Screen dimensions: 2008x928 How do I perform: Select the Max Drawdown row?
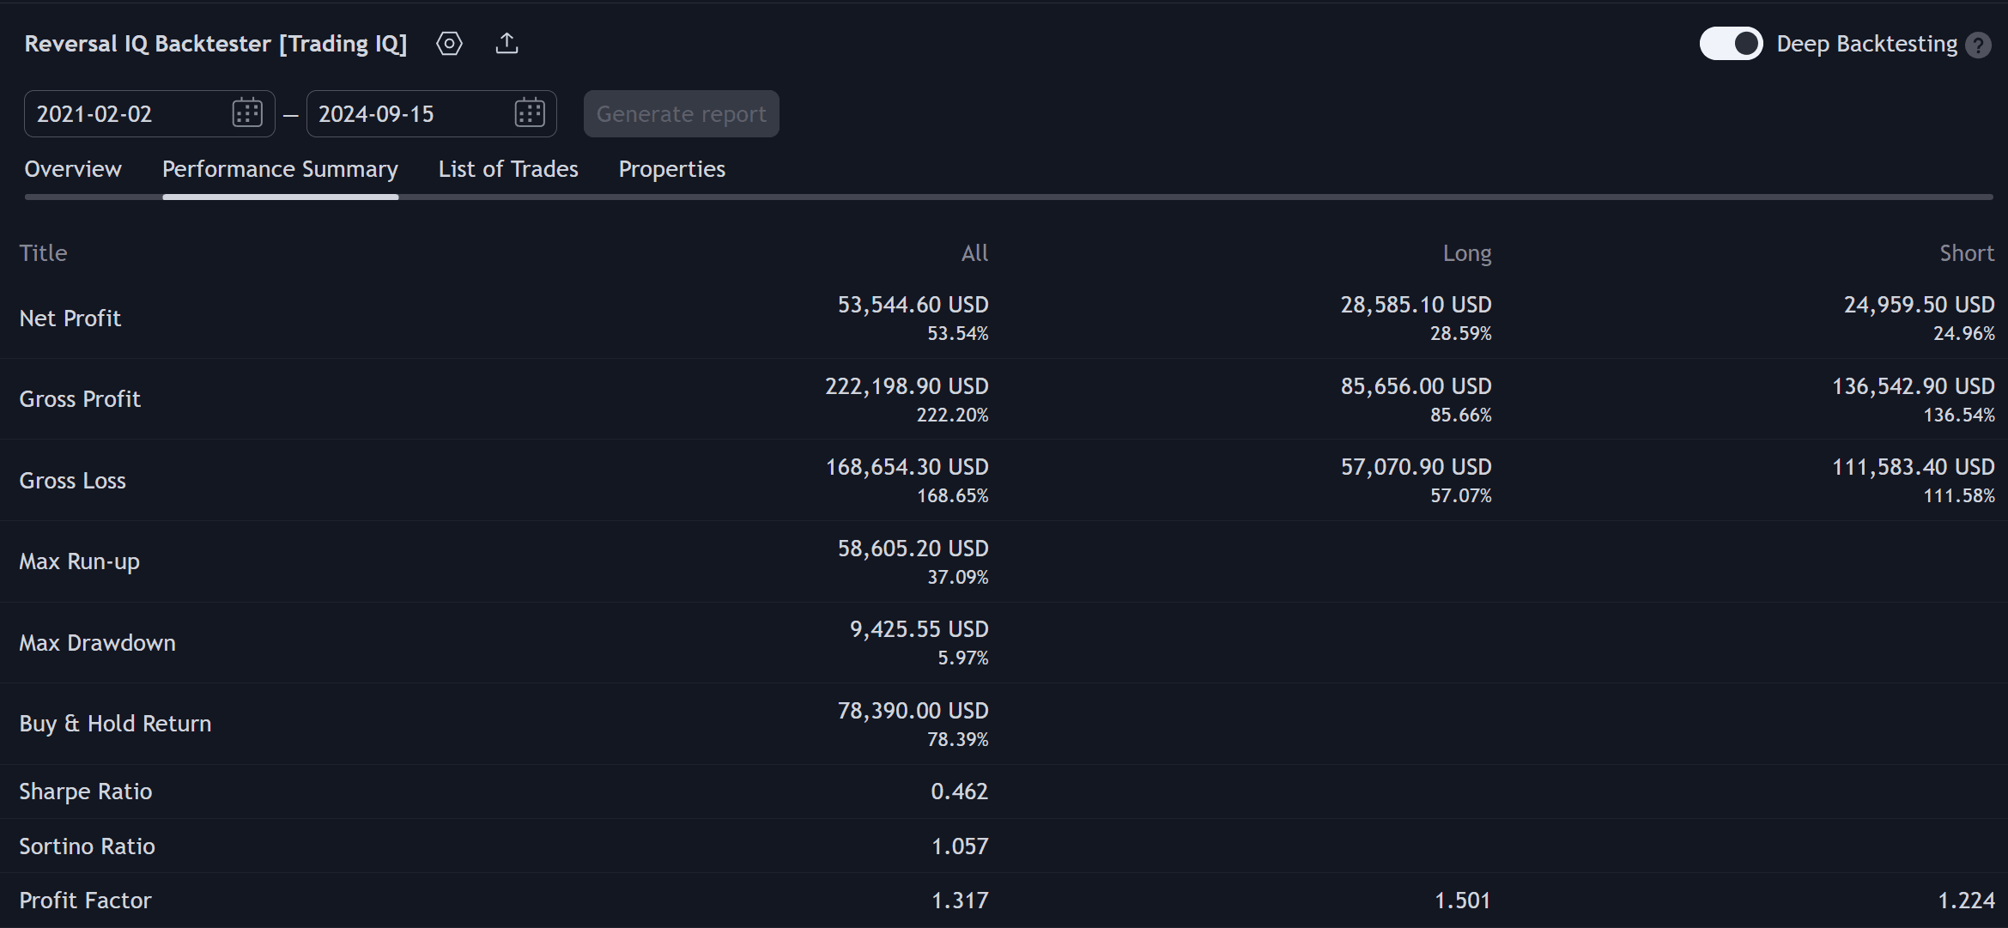tap(97, 643)
